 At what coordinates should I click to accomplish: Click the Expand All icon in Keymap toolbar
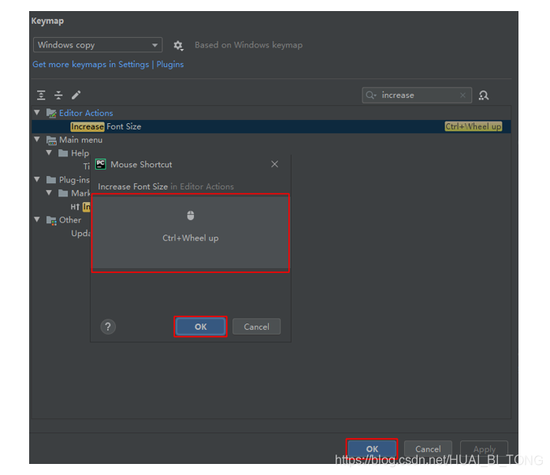point(41,95)
